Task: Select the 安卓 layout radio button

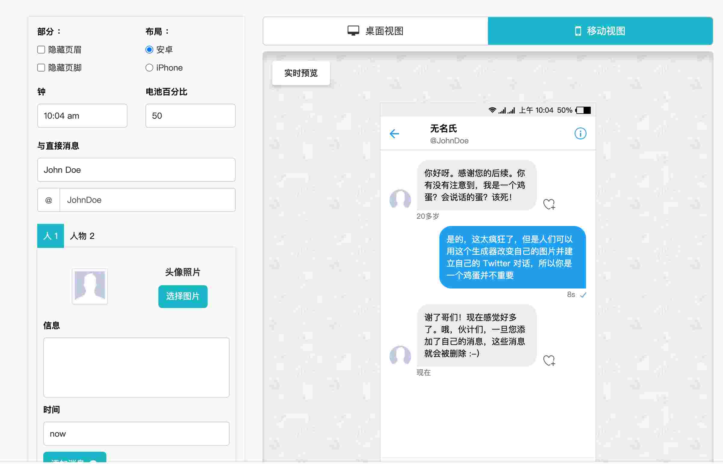Action: coord(149,50)
